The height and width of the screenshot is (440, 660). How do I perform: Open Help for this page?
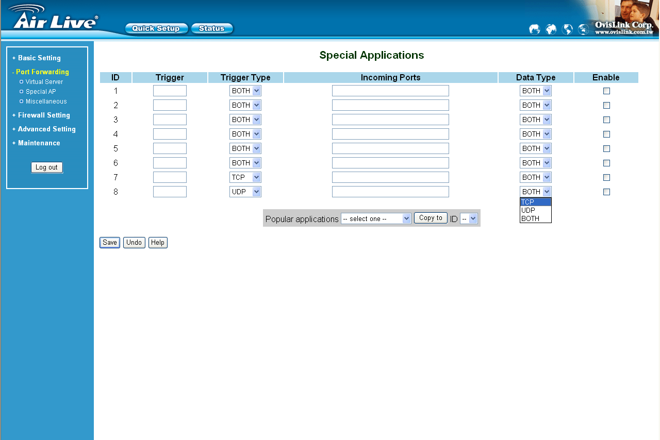coord(158,243)
